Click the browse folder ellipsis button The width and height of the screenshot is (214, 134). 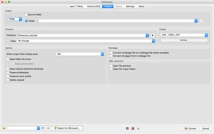(x=201, y=21)
